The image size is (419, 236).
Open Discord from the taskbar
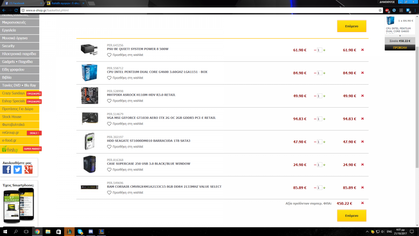(90, 231)
